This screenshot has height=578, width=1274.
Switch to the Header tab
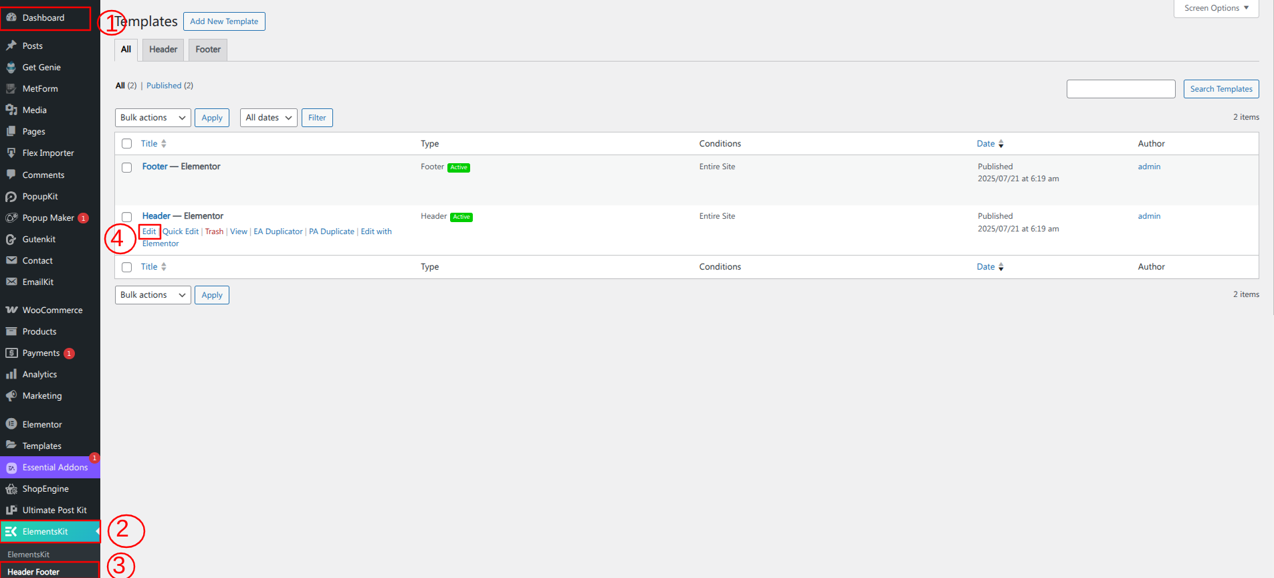[x=163, y=50]
